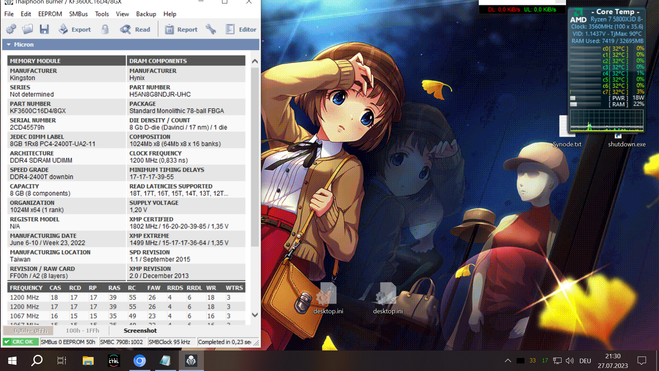The image size is (659, 371).
Task: Click the volume speaker tray icon
Action: 569,361
